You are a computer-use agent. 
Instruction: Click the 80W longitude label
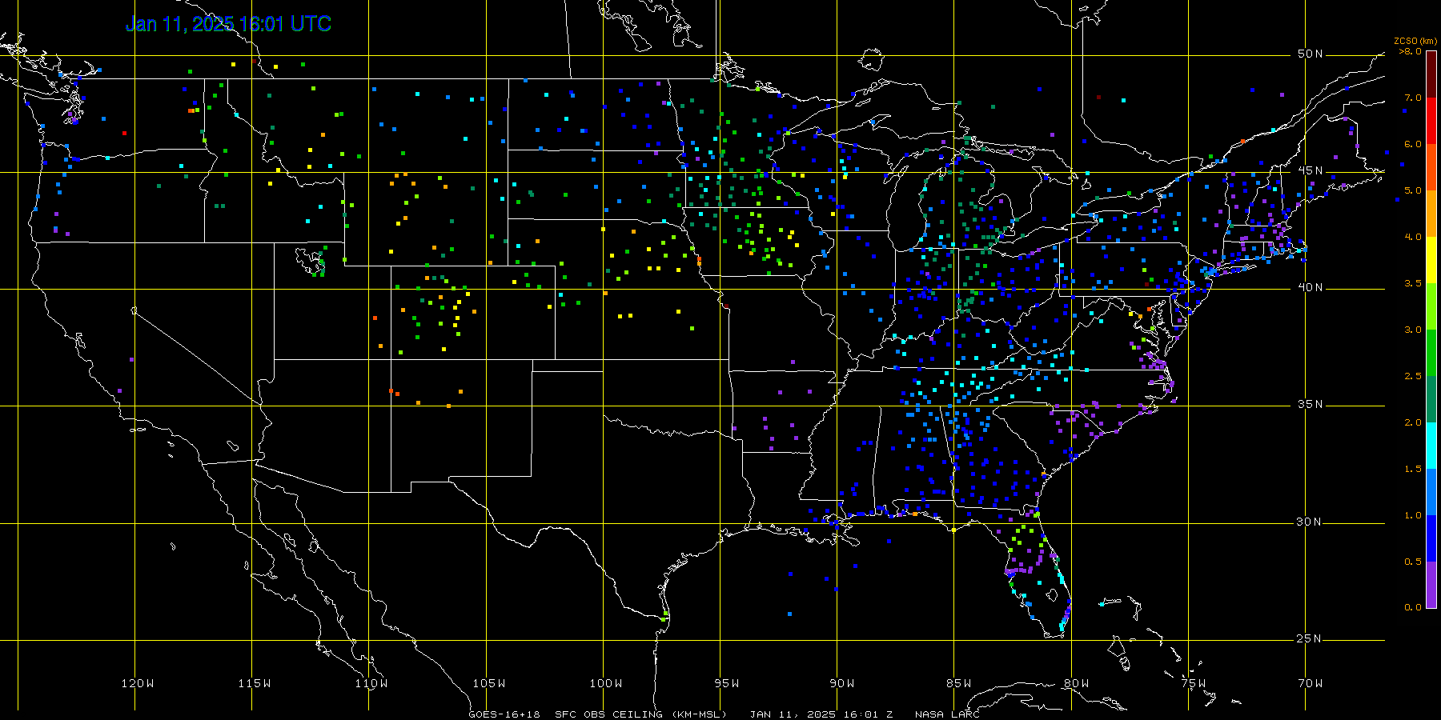pos(1077,683)
